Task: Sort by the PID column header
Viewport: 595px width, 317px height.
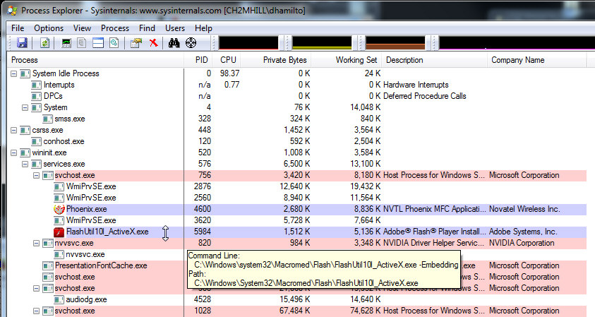Action: (200, 60)
